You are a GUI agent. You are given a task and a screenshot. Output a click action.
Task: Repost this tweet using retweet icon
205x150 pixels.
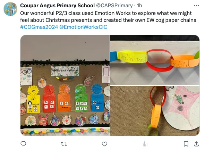(x=64, y=144)
